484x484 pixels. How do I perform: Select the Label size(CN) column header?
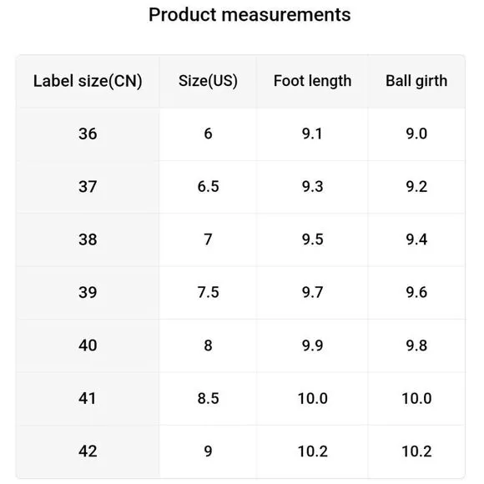click(x=88, y=81)
